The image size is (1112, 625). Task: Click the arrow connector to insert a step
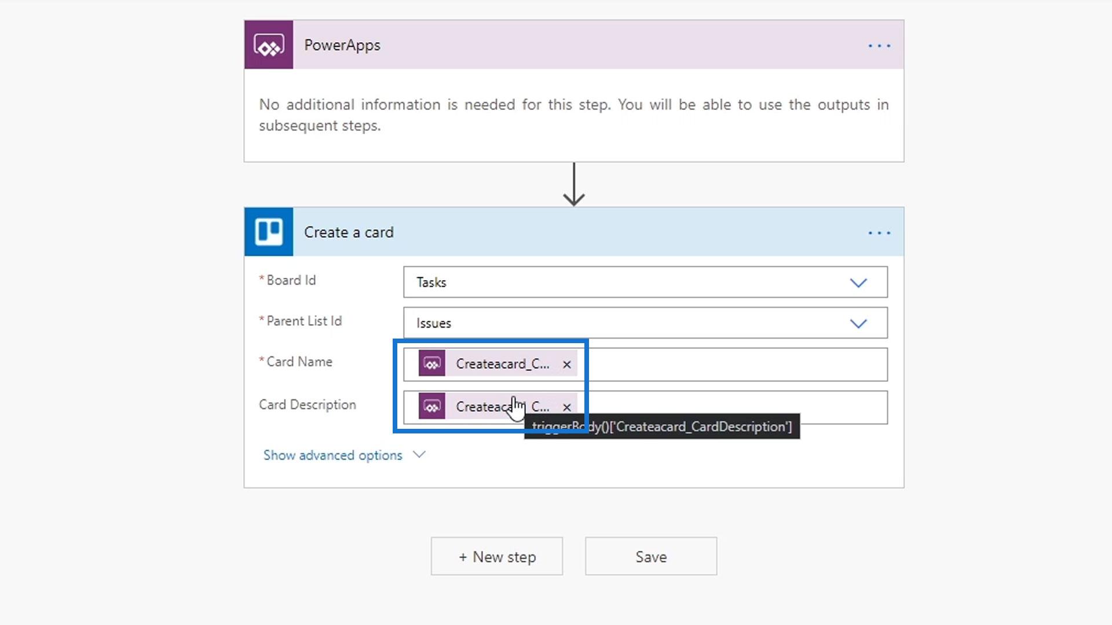[x=573, y=184]
